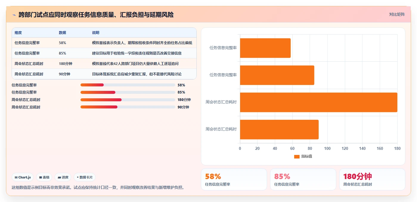Screen dimensions: 417x202
Task: Click the chart bar ending at 85
Action: pos(277,75)
